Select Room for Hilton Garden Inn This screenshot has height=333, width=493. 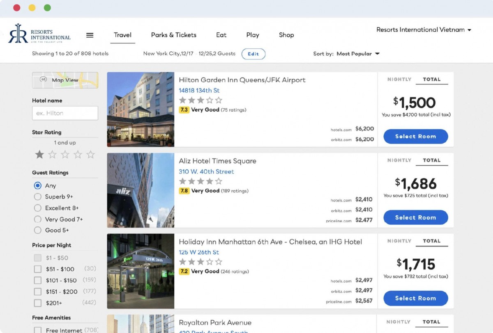(416, 137)
